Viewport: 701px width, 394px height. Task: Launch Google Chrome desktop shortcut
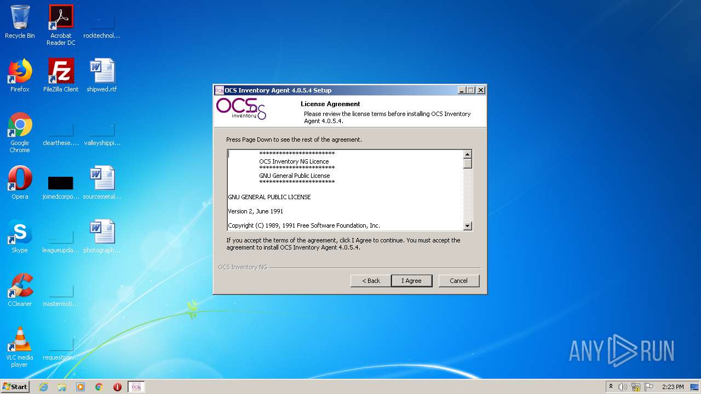coord(20,132)
